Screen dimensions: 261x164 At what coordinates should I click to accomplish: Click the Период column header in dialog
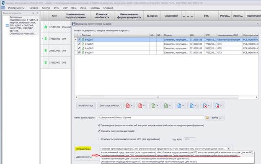(176, 35)
